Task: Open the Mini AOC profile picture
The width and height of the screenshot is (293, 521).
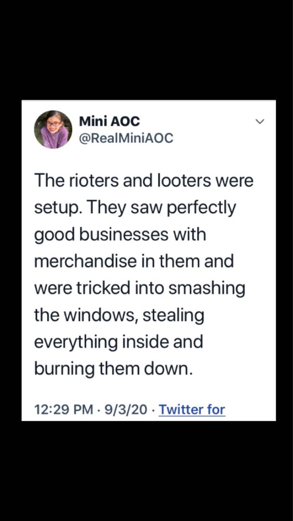Action: (x=53, y=129)
